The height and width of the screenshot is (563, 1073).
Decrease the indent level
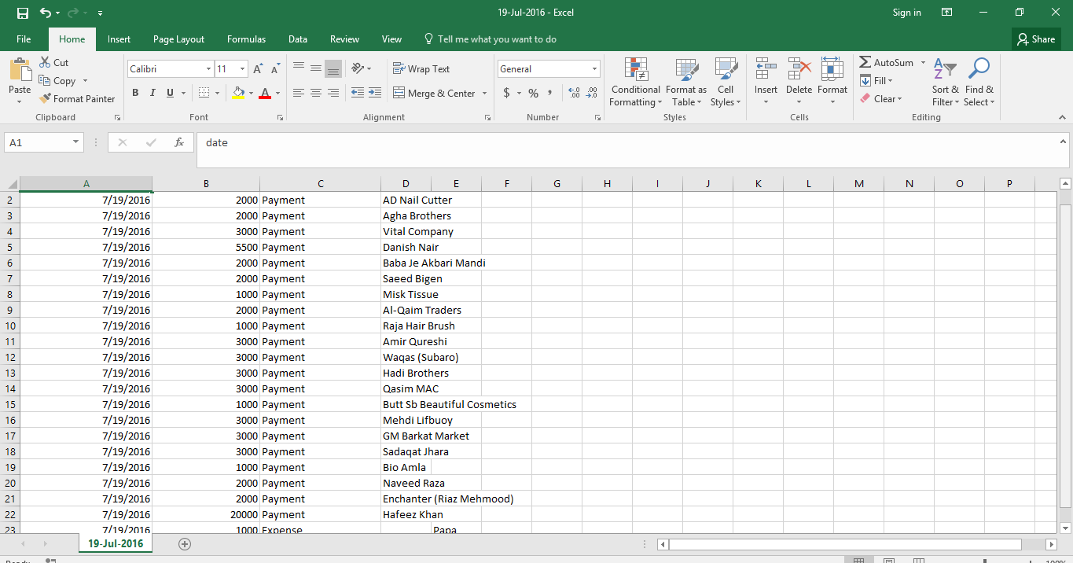tap(357, 93)
